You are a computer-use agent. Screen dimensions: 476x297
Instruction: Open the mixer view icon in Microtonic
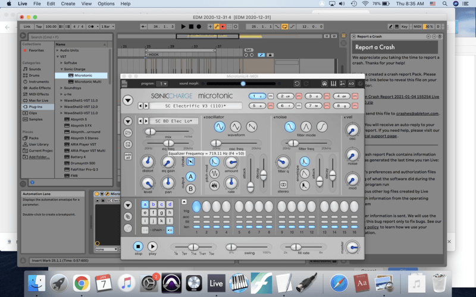click(x=333, y=83)
